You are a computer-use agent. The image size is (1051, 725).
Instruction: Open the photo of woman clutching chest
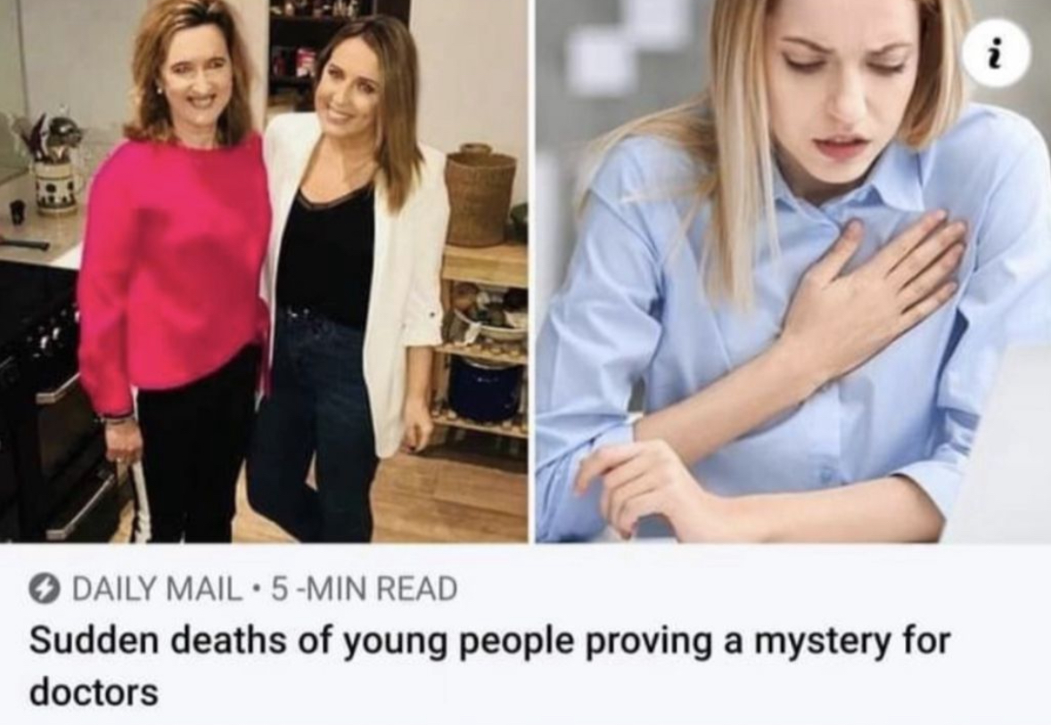pyautogui.click(x=793, y=271)
